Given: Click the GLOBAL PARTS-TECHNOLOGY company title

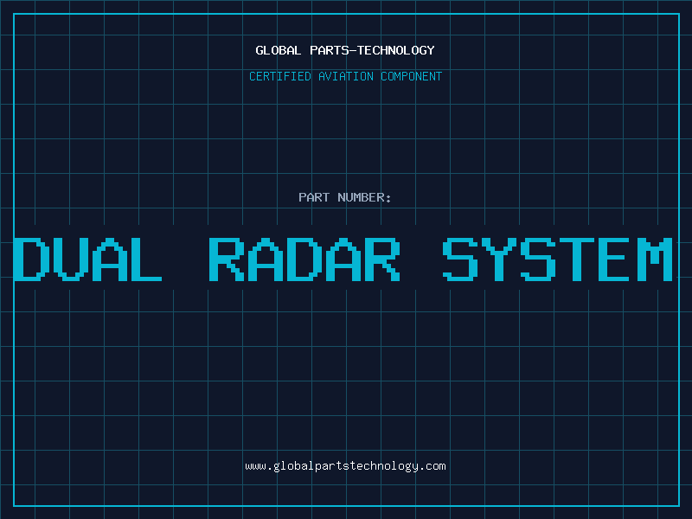Looking at the screenshot, I should [345, 50].
